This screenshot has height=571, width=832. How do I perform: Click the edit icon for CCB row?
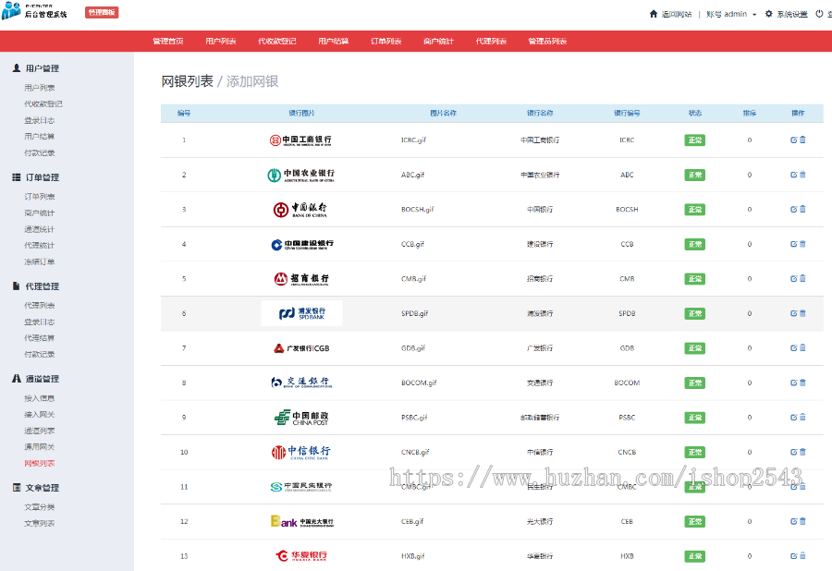coord(793,244)
